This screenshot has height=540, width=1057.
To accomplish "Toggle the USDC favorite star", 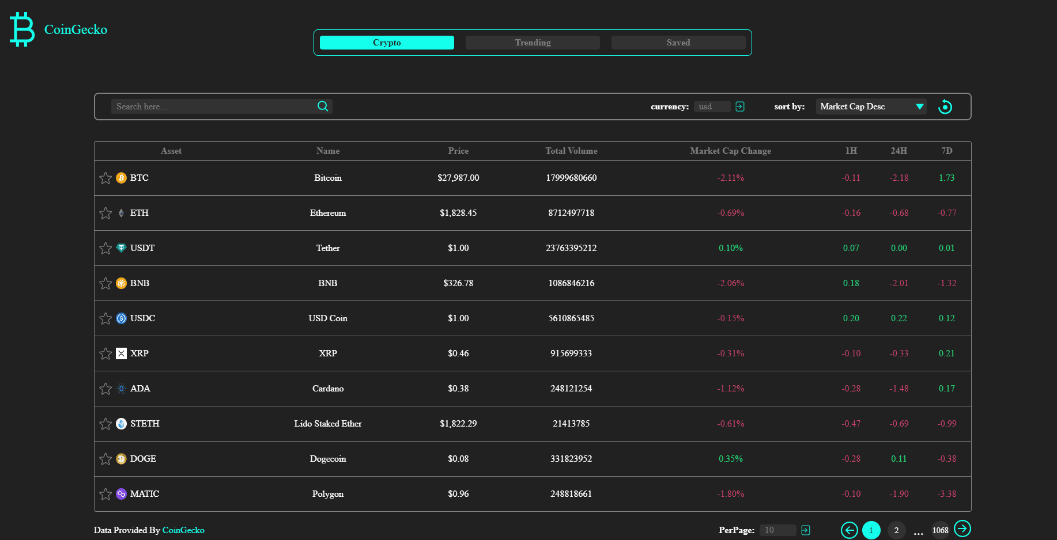I will 105,318.
